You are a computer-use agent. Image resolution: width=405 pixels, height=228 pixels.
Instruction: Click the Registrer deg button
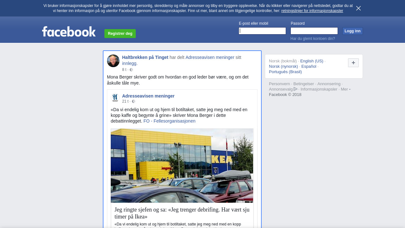click(x=120, y=34)
